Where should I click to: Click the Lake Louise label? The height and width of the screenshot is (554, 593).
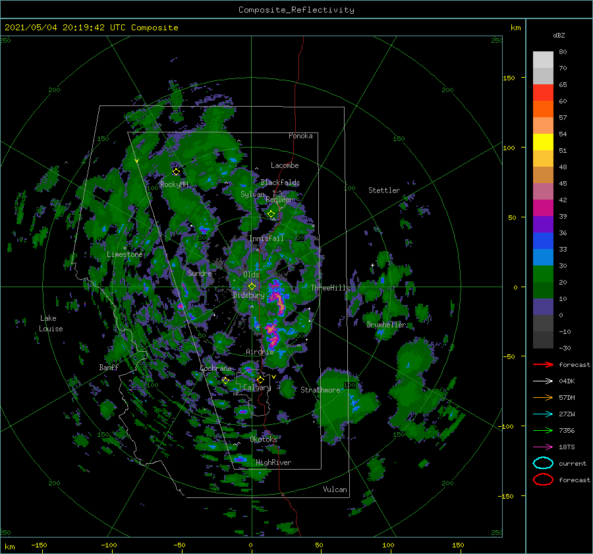pyautogui.click(x=51, y=323)
